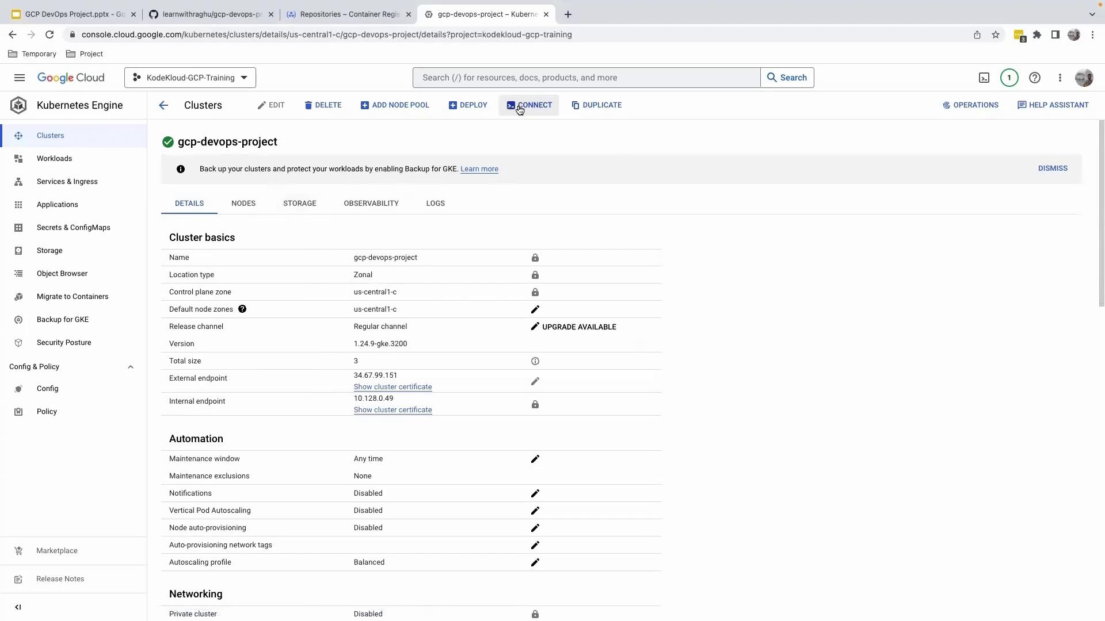Click the CONNECT button
This screenshot has width=1105, height=621.
(x=529, y=105)
